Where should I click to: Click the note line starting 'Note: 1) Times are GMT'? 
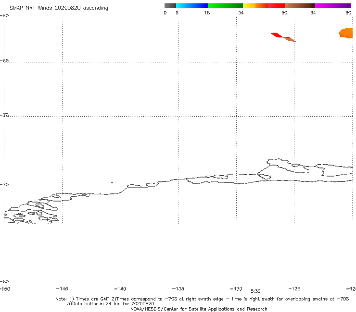click(202, 299)
